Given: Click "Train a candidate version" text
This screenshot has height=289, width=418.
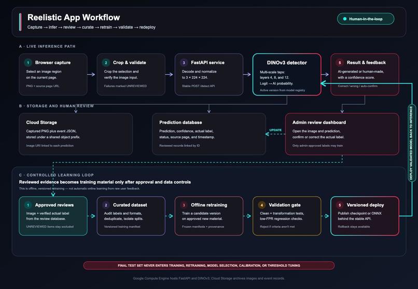Looking at the screenshot, I should (201, 213).
